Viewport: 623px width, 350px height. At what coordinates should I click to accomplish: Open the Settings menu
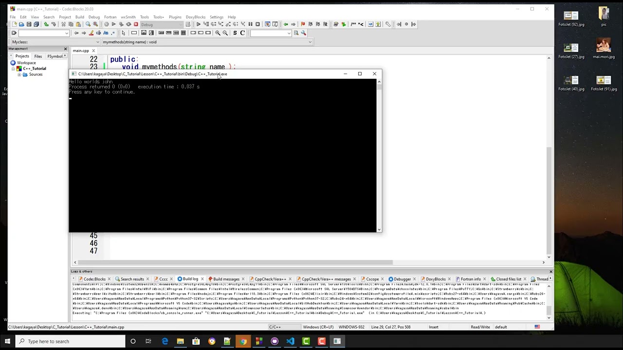pyautogui.click(x=216, y=17)
